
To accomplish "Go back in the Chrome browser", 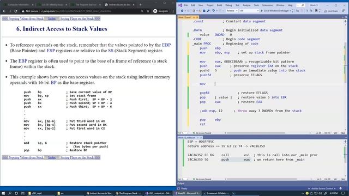I will tap(4, 11).
